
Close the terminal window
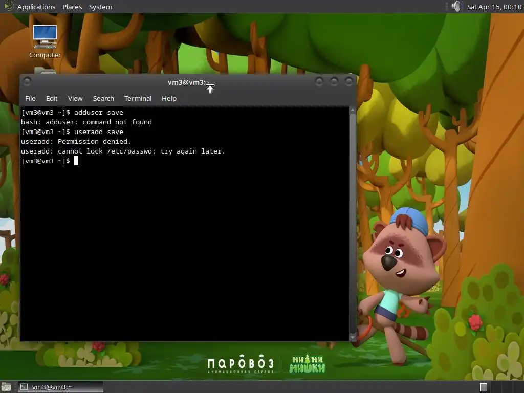coord(348,81)
